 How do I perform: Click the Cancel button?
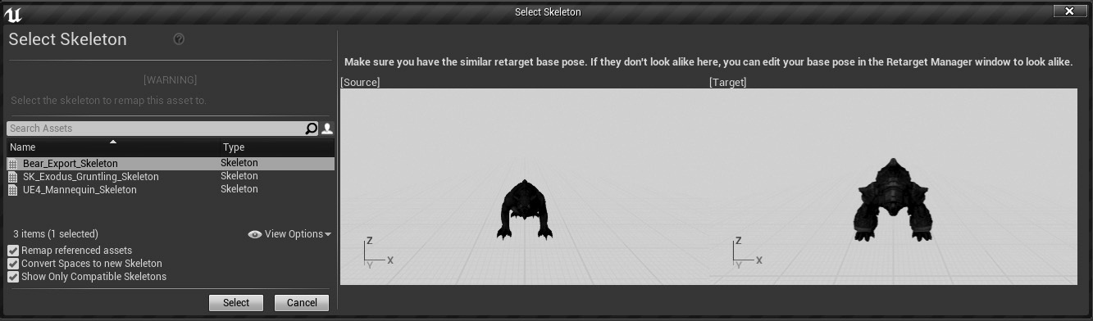pyautogui.click(x=302, y=303)
